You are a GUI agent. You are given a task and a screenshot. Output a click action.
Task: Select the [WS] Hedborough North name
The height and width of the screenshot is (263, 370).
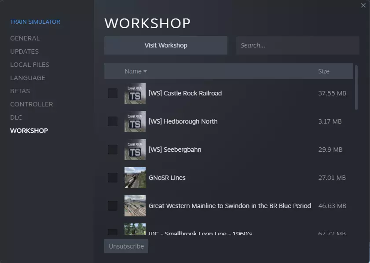pos(183,121)
